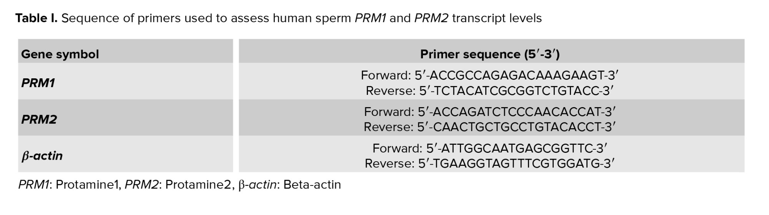Click the β-actin forward primer sequence

516,148
